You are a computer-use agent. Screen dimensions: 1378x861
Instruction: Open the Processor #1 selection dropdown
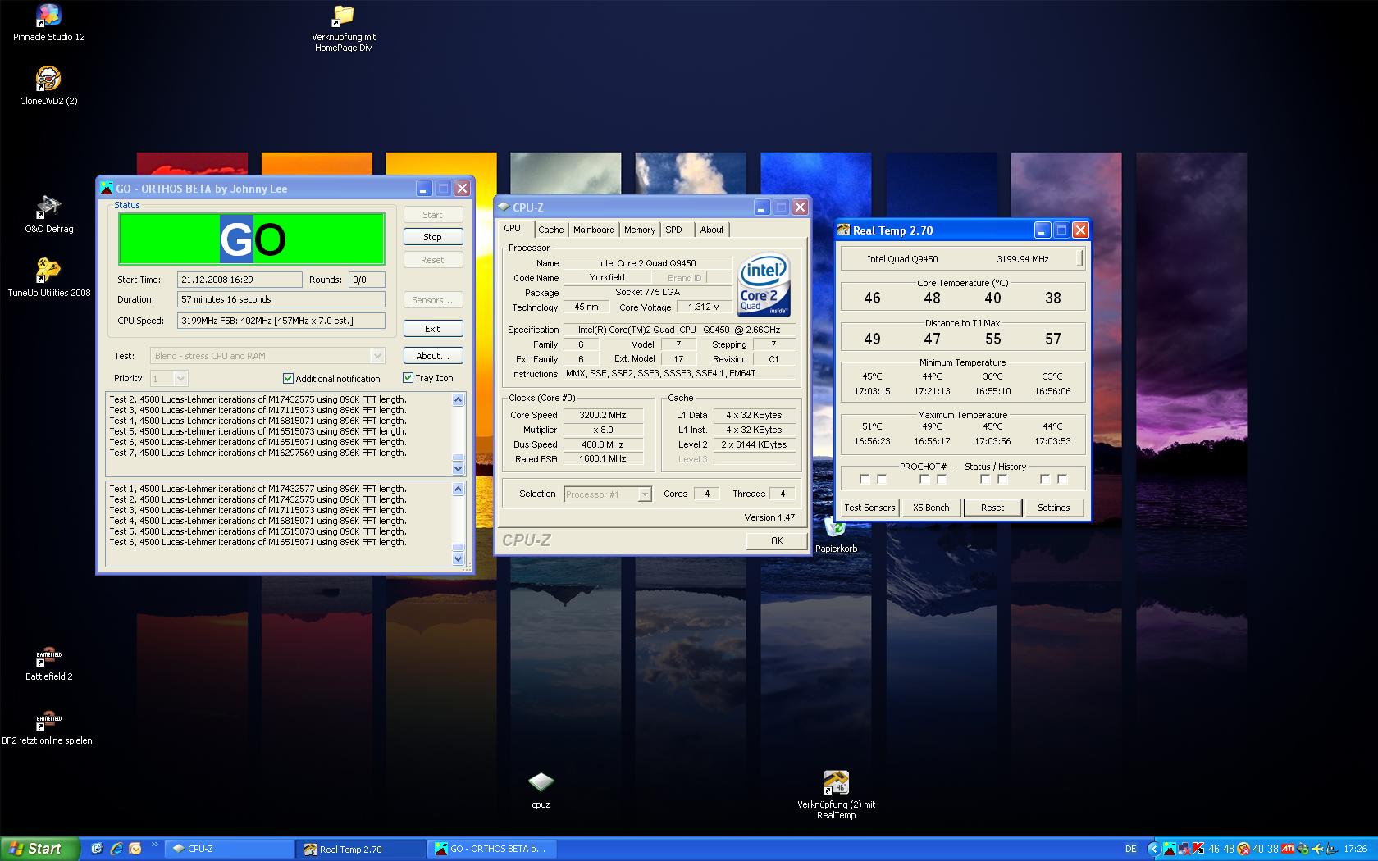pyautogui.click(x=644, y=494)
